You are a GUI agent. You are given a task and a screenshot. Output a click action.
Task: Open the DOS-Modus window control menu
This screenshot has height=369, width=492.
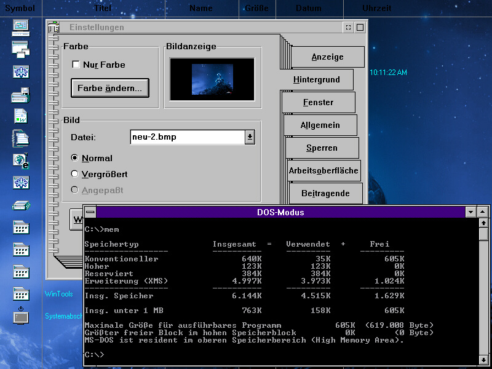pyautogui.click(x=90, y=212)
